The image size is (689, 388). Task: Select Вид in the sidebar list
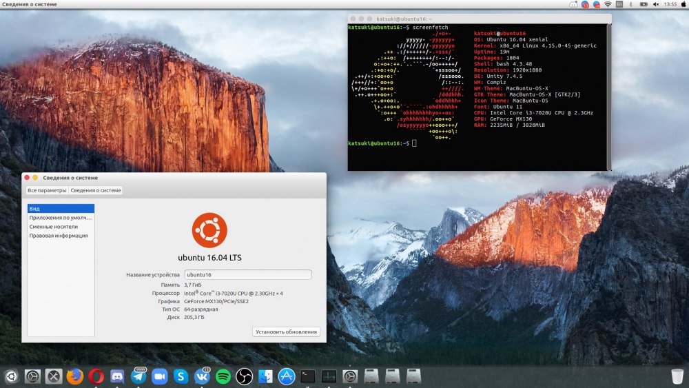(x=61, y=209)
